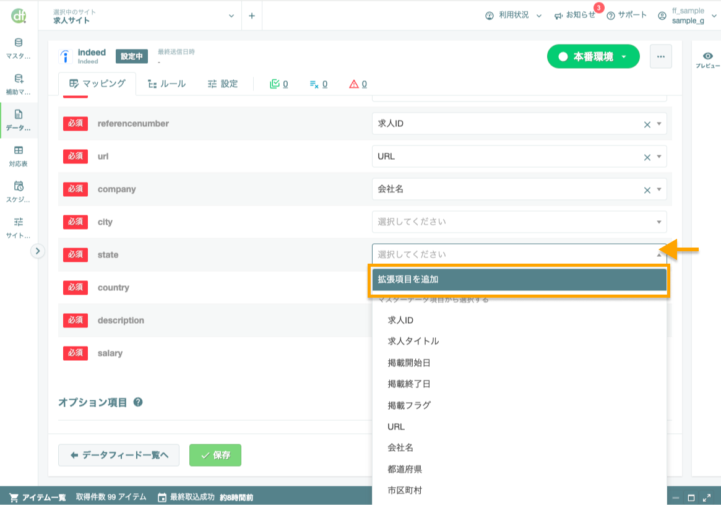Image resolution: width=721 pixels, height=505 pixels.
Task: Switch to the マッピング tab
Action: point(98,84)
